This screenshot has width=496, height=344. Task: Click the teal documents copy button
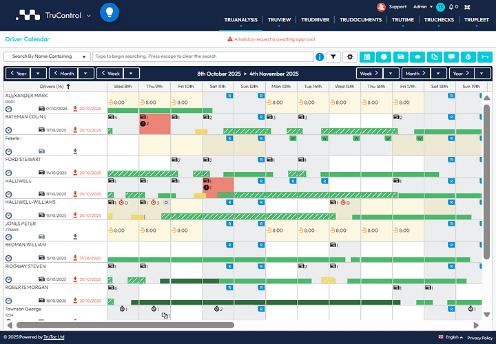point(434,57)
